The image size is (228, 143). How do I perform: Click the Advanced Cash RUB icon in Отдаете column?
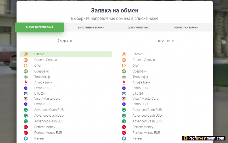point(26,110)
